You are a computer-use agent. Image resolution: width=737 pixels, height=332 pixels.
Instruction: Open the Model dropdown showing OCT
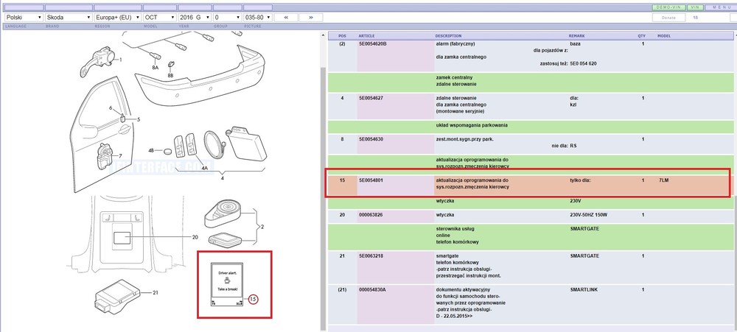pos(159,17)
